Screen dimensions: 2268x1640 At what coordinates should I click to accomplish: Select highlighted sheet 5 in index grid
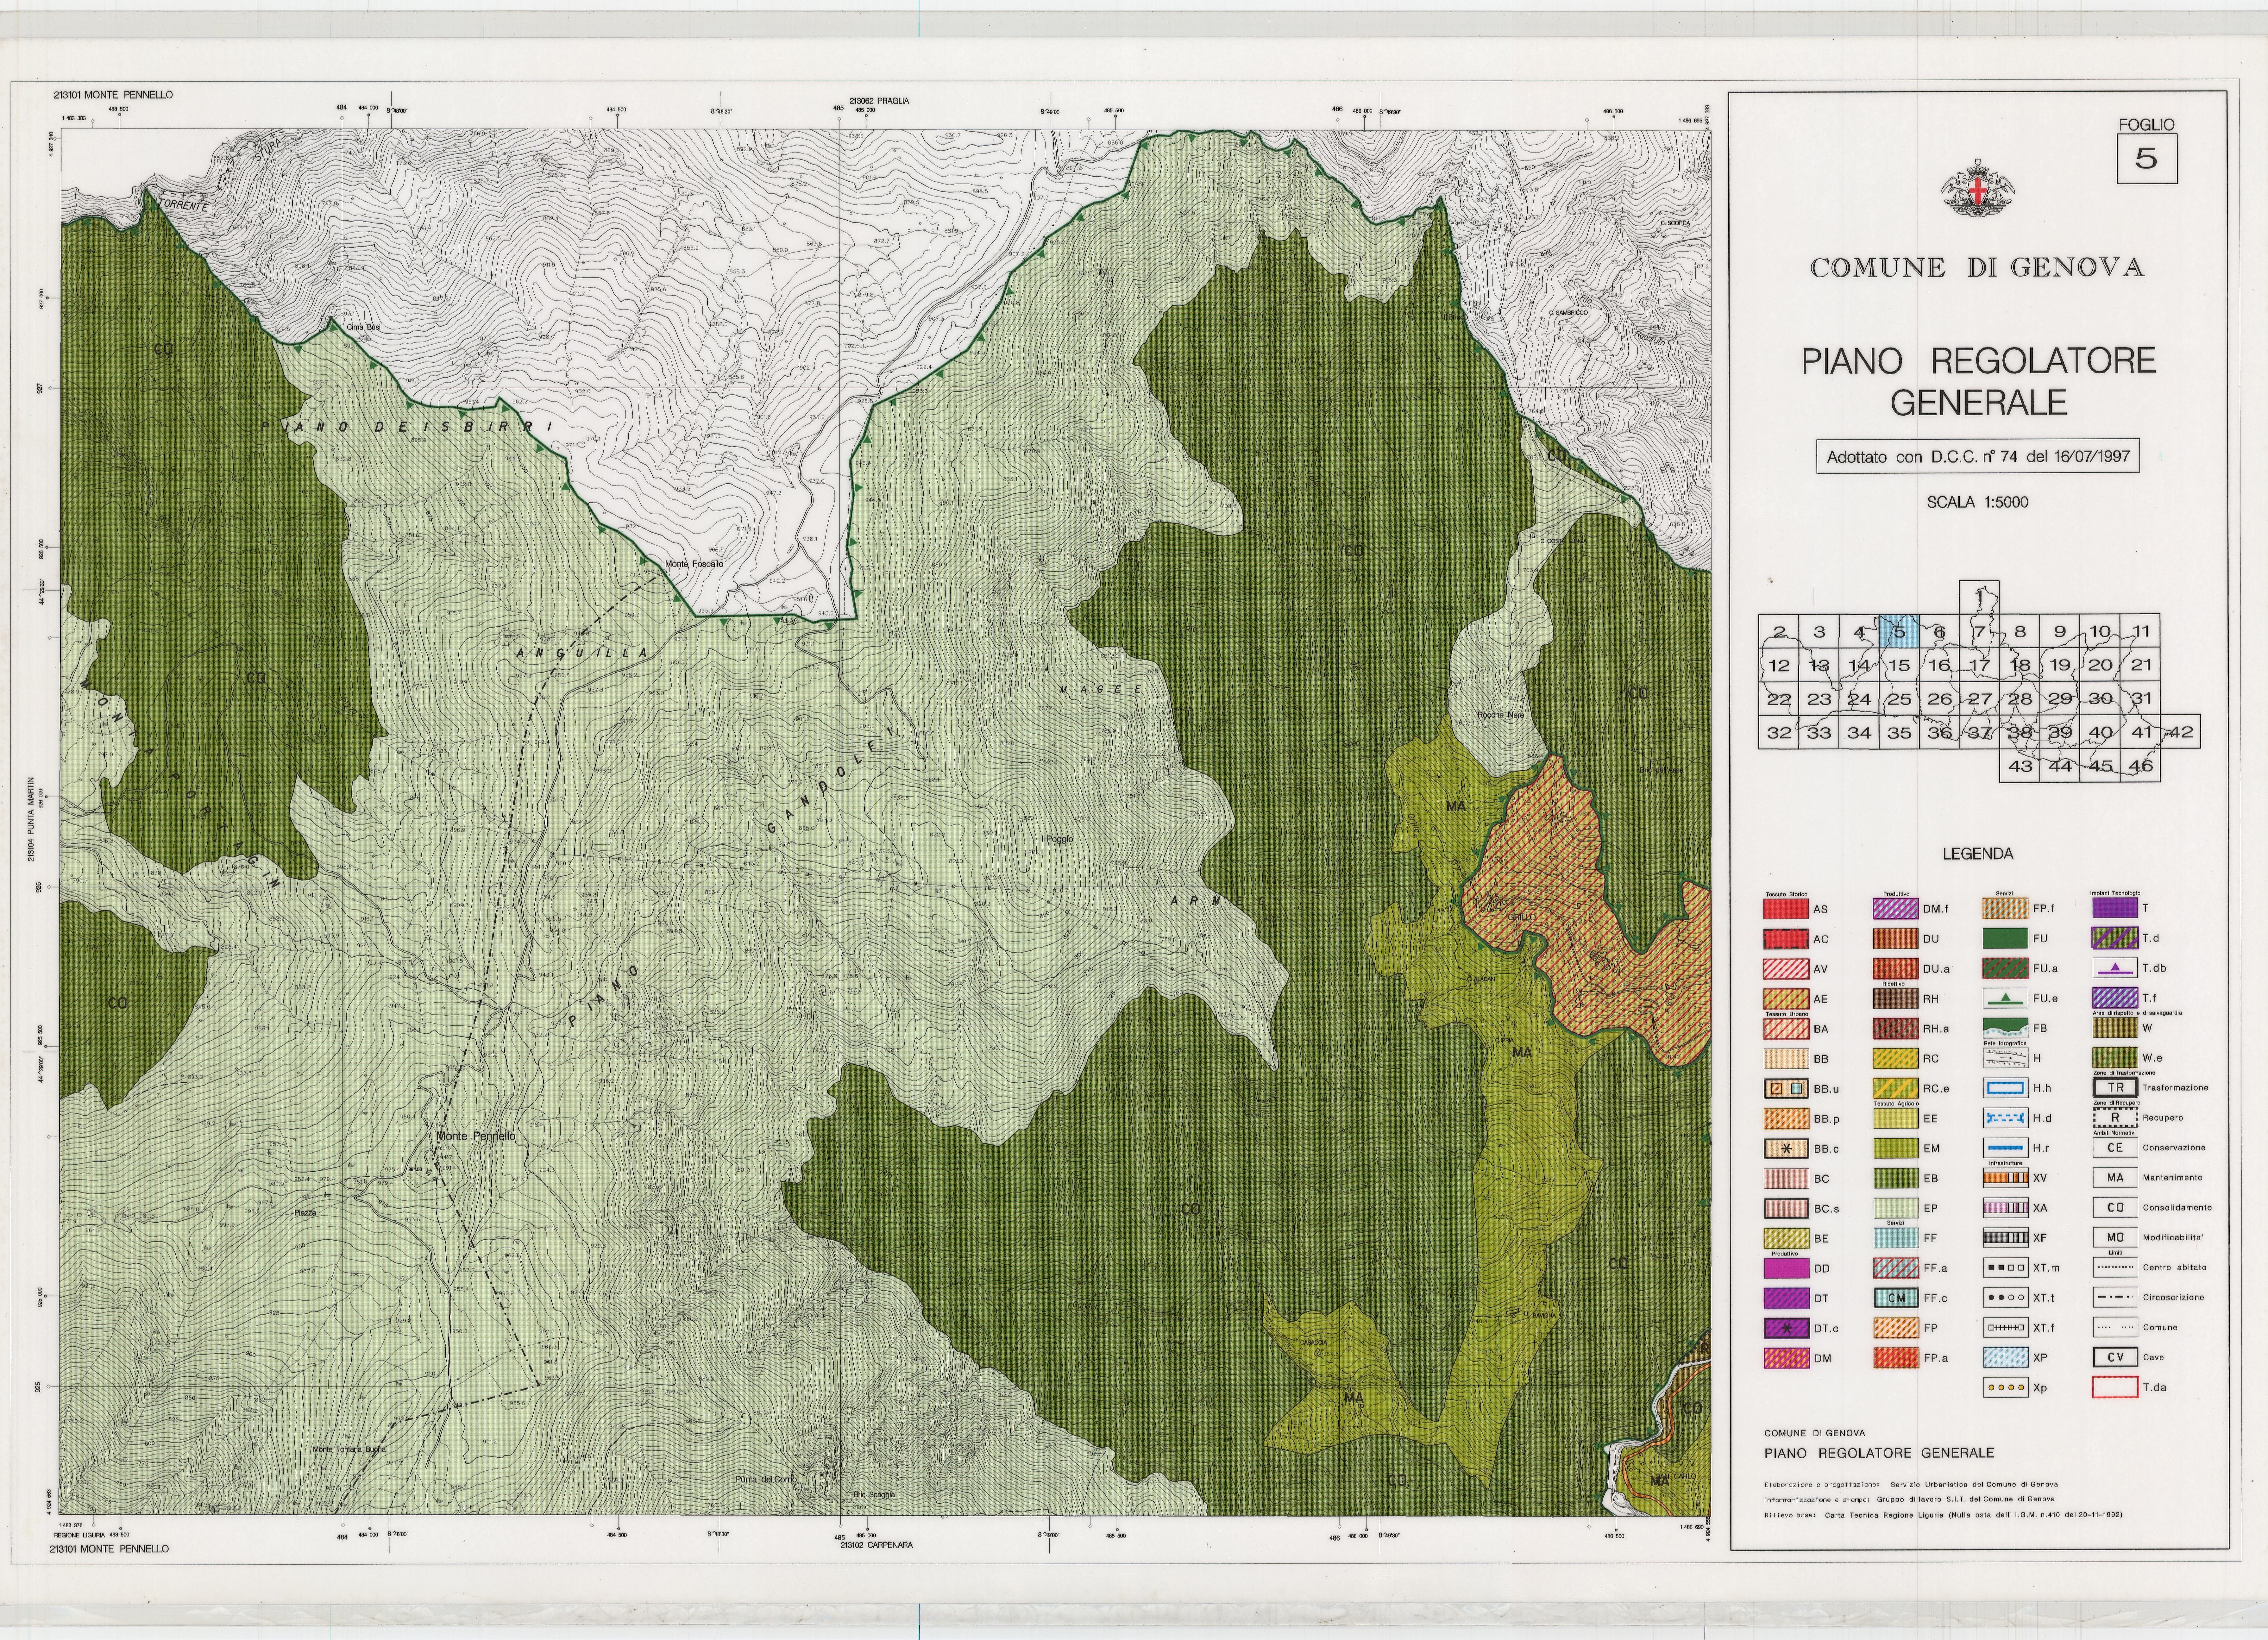(1899, 631)
